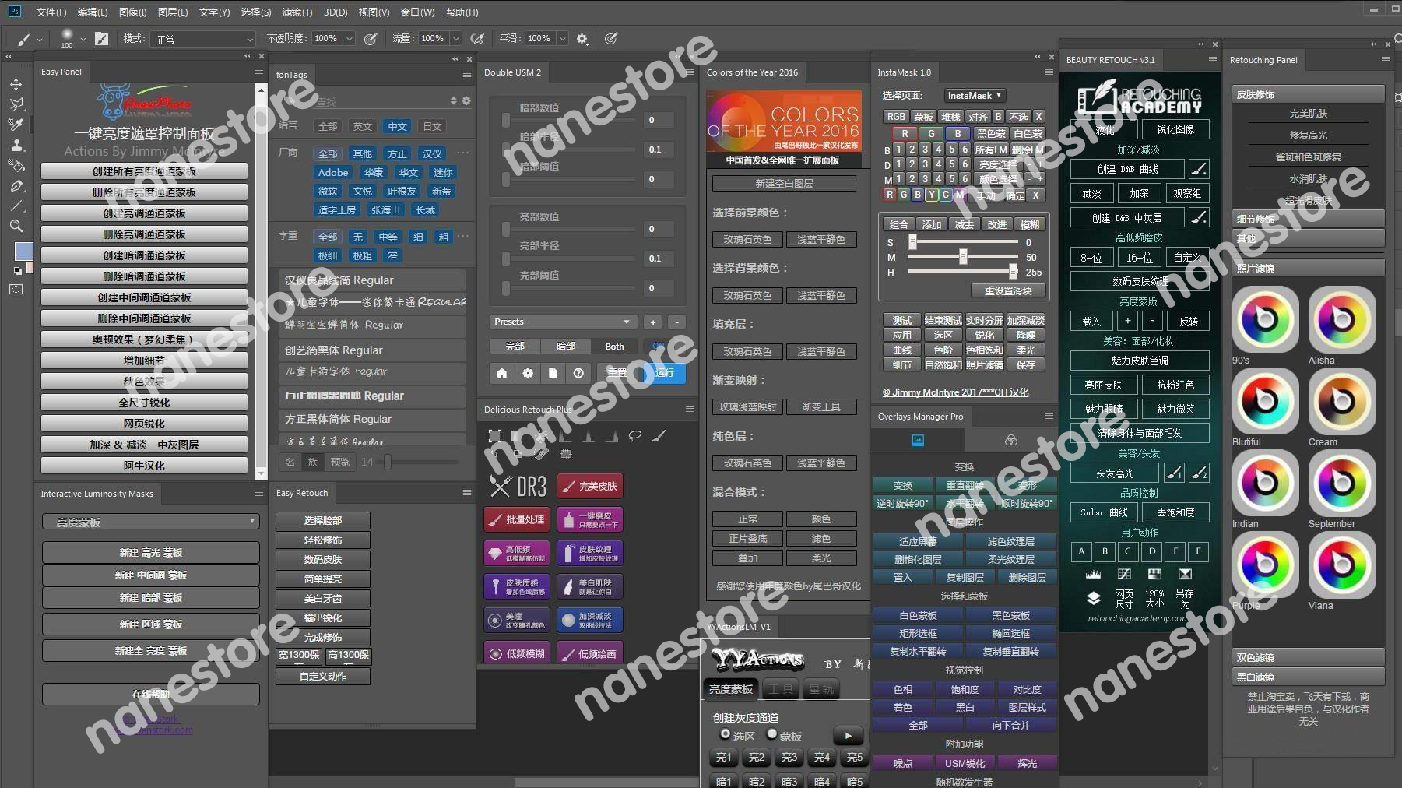The image size is (1402, 788).
Task: Toggle the ON switch in Double USM
Action: pyautogui.click(x=659, y=346)
